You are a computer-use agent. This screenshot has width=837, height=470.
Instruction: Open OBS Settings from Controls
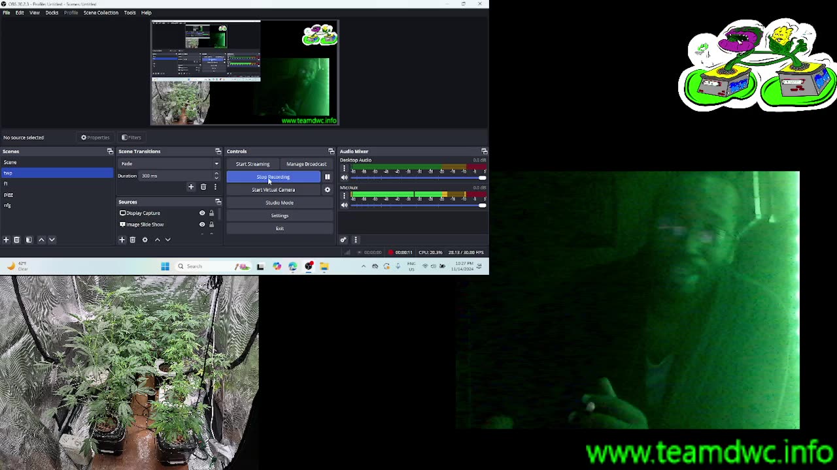click(279, 215)
